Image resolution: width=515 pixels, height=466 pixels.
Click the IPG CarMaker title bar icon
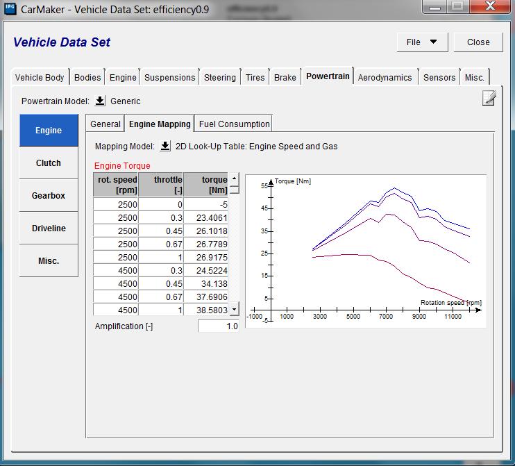pos(10,9)
